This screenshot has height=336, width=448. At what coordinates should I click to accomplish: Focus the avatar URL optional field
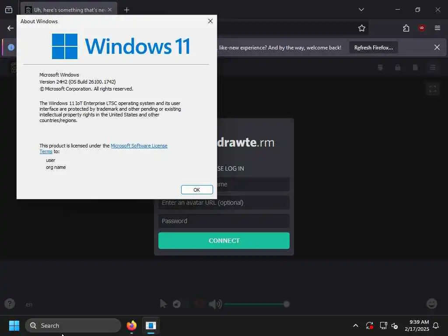224,203
